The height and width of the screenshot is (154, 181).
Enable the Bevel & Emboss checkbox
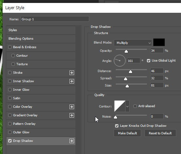[10, 47]
